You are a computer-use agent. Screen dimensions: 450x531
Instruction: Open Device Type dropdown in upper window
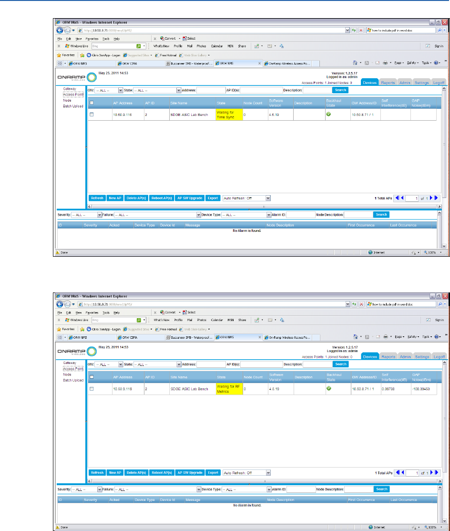click(246, 215)
